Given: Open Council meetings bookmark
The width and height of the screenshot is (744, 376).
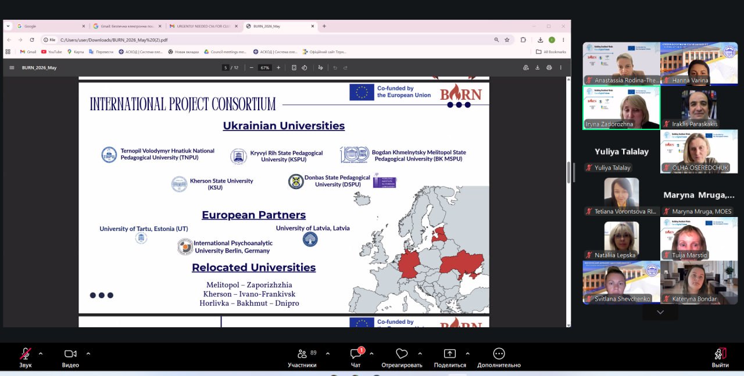Looking at the screenshot, I should (x=226, y=52).
